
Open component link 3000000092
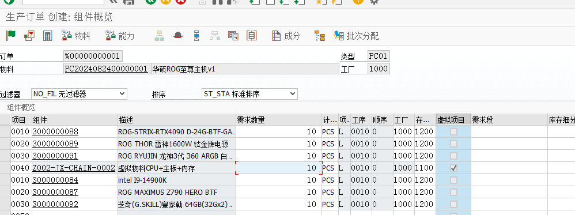click(x=55, y=204)
